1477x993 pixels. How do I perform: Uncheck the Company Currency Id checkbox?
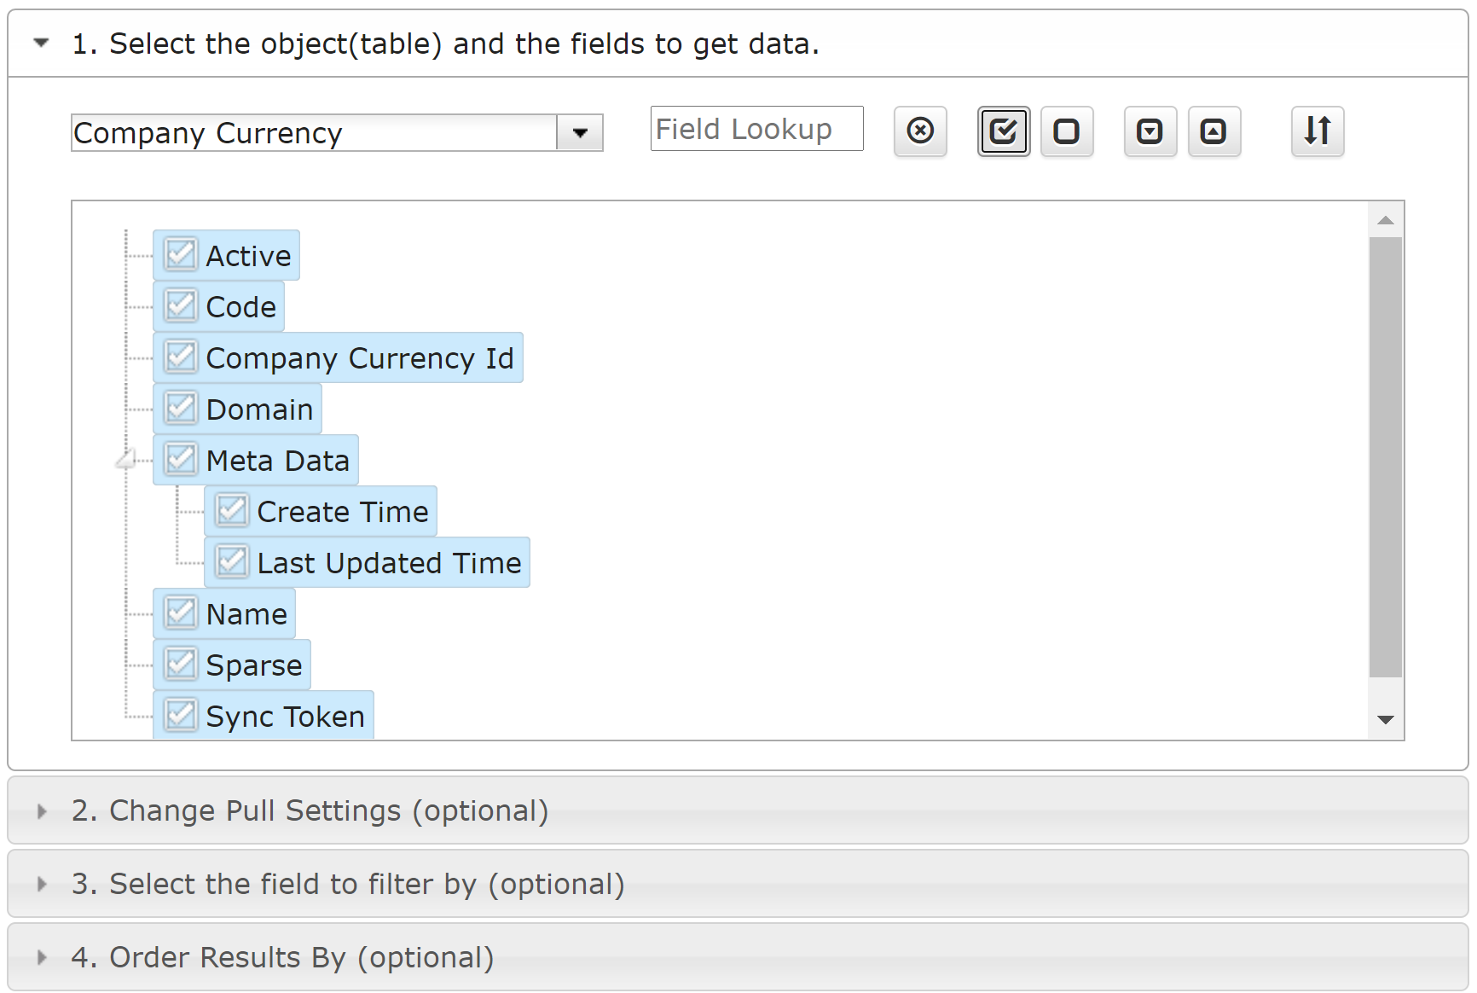pyautogui.click(x=180, y=357)
